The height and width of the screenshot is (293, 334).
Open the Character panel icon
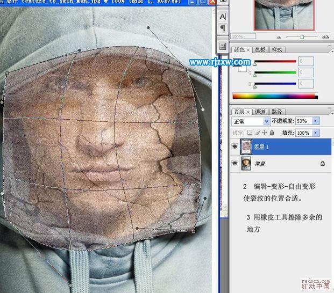(x=223, y=16)
